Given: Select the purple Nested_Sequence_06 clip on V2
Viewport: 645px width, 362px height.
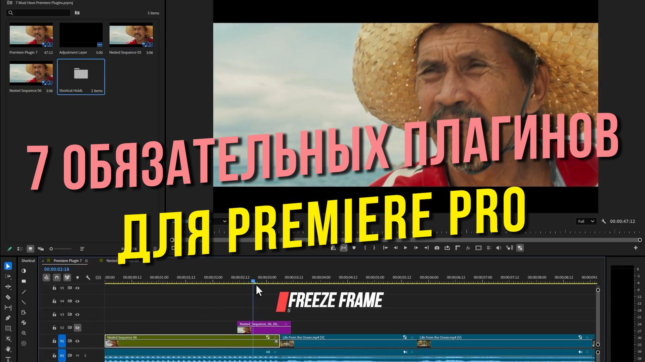Looking at the screenshot, I should tap(264, 327).
